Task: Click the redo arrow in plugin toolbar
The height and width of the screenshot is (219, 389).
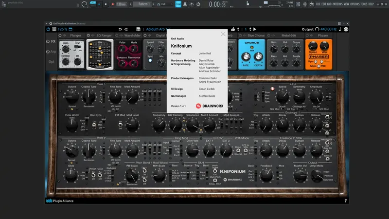Action: 126,29
